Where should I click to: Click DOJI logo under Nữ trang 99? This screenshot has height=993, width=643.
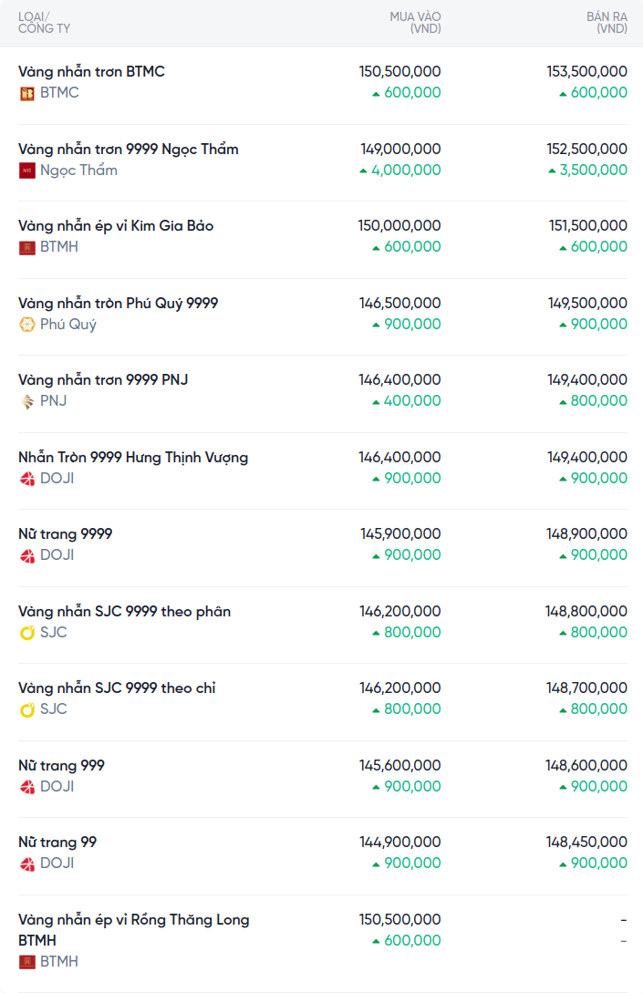27,864
